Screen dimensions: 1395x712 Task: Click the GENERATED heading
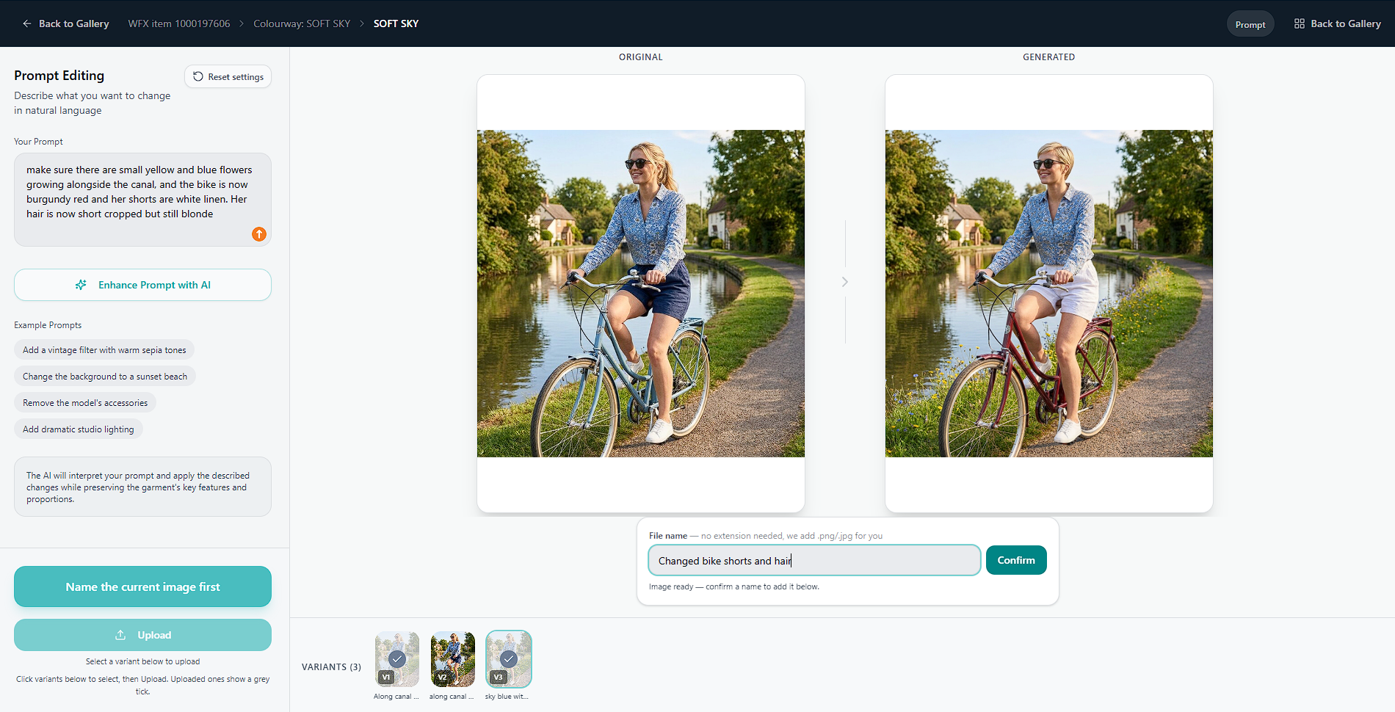coord(1049,57)
